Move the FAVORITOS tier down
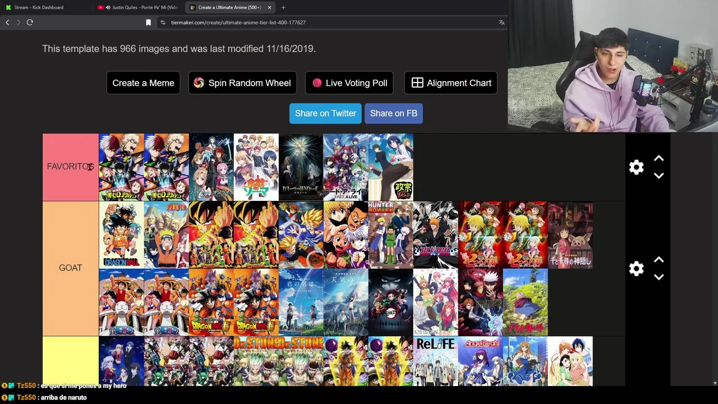 pyautogui.click(x=659, y=176)
